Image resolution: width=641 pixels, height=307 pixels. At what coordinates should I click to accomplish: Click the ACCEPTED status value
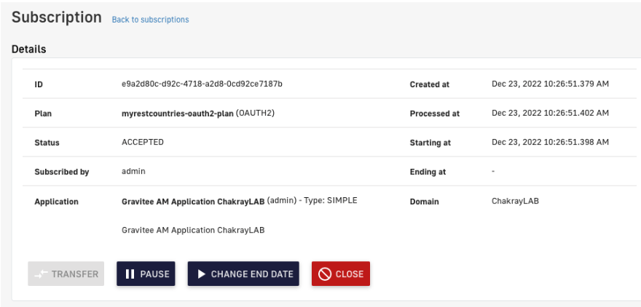143,143
